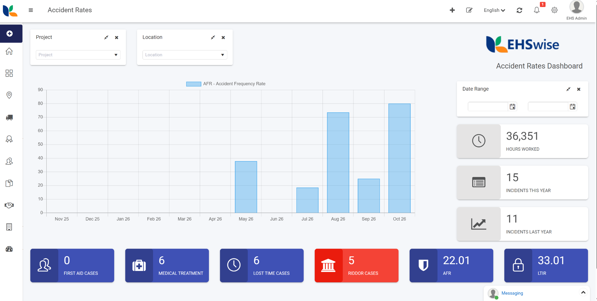
Task: Open the edit pencil icon in header
Action: 469,10
